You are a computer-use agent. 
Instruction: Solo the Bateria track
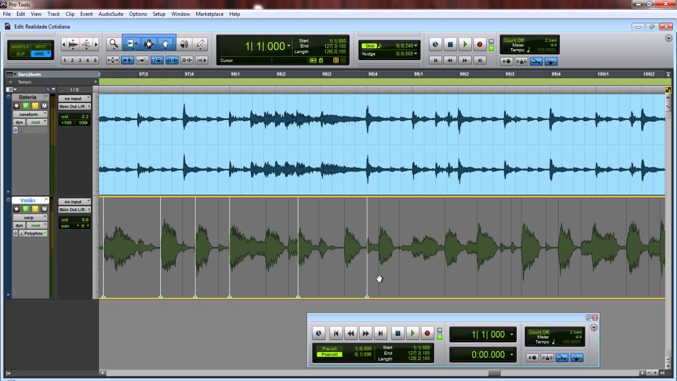coord(35,106)
